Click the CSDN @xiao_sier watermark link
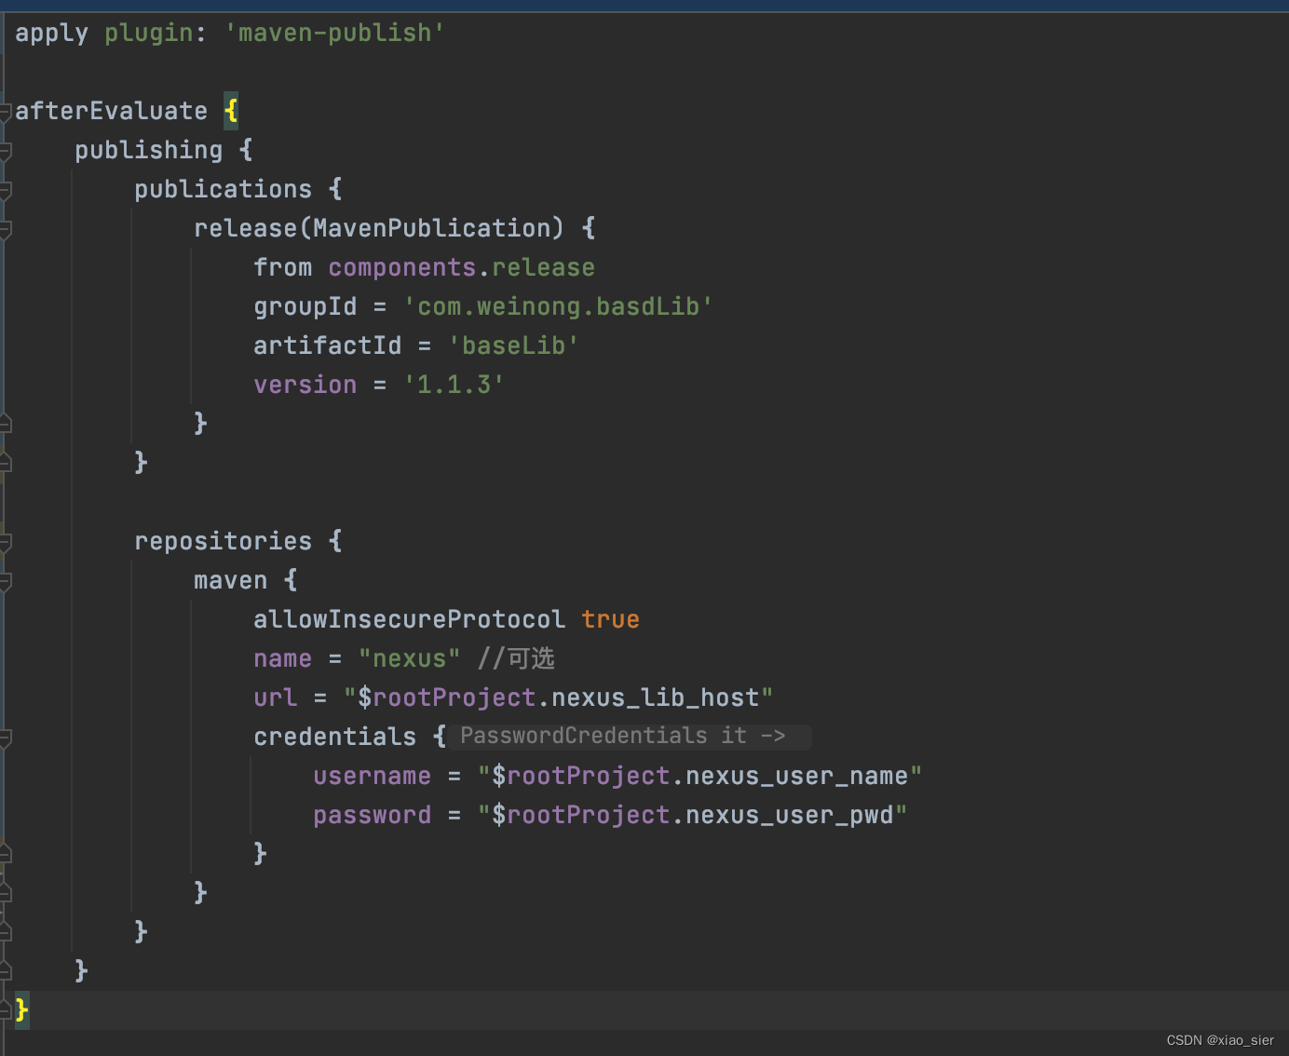Image resolution: width=1289 pixels, height=1056 pixels. [x=1220, y=1040]
